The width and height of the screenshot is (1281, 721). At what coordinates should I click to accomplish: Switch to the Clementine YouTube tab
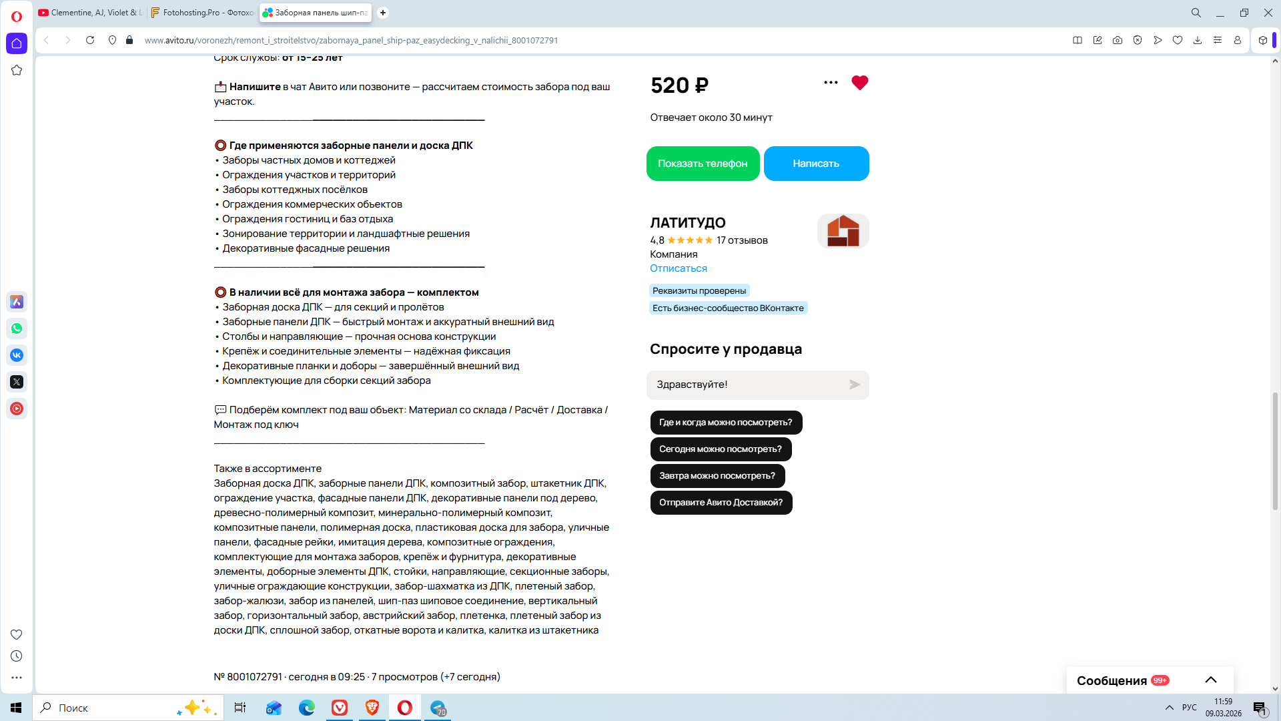coord(90,13)
